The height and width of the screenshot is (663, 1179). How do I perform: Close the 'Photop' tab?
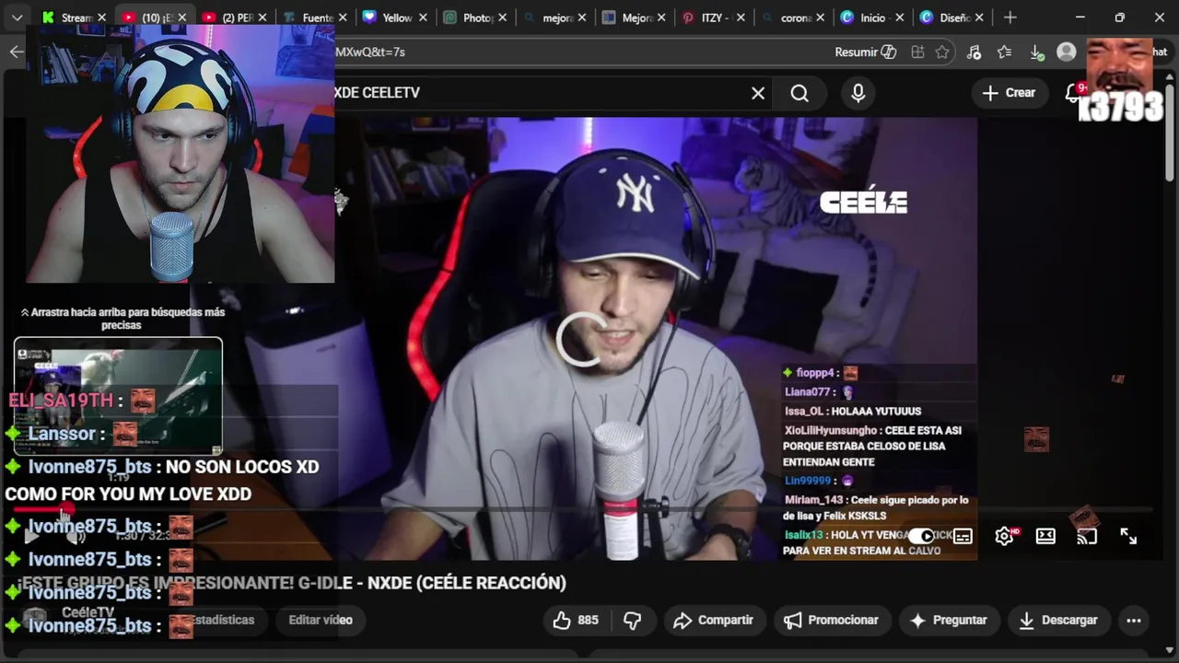click(503, 17)
